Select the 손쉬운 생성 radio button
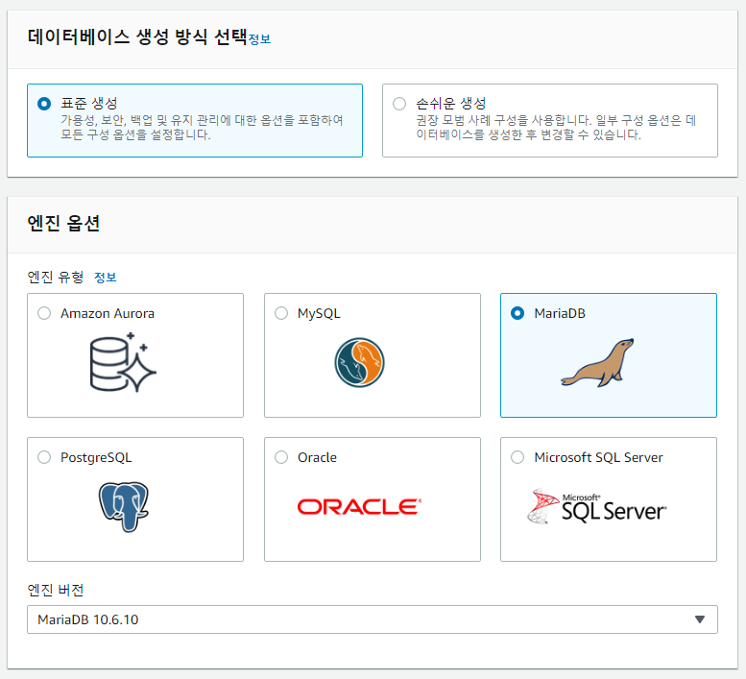 tap(399, 104)
